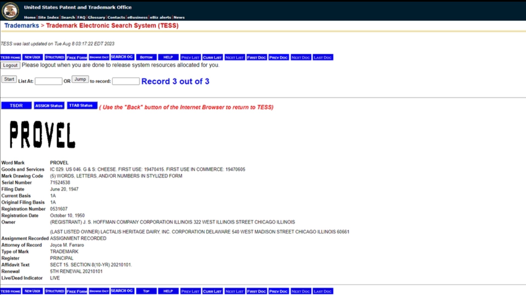This screenshot has width=526, height=295.
Task: Jump to Bottom of page button
Action: pyautogui.click(x=146, y=57)
